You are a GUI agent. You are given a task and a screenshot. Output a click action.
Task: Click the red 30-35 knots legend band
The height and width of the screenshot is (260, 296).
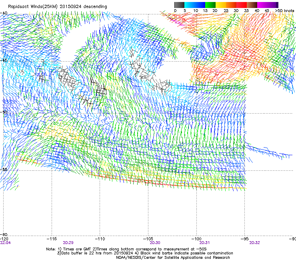coord(242,5)
